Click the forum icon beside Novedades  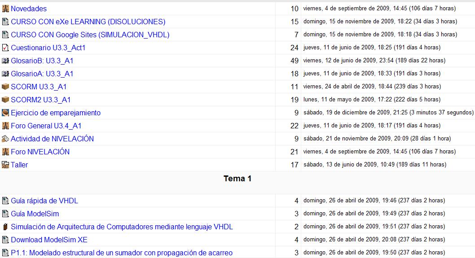pos(5,9)
